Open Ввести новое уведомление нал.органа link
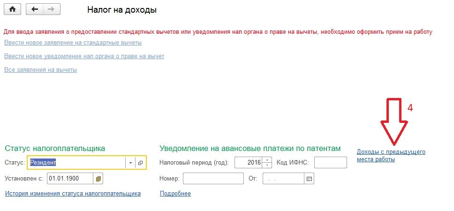This screenshot has width=454, height=211. point(84,56)
